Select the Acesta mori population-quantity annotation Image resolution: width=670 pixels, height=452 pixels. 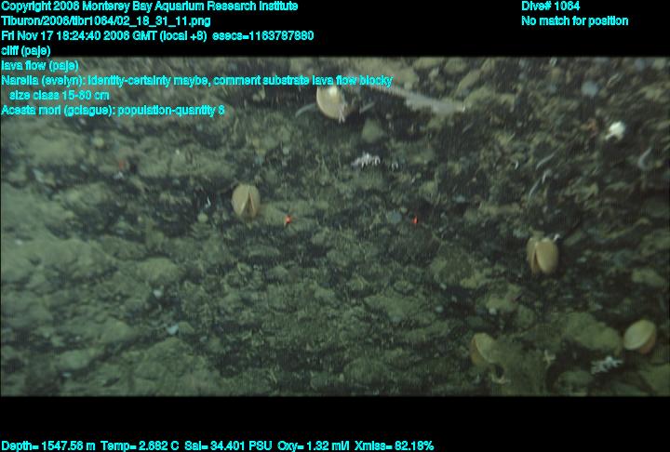pyautogui.click(x=113, y=111)
